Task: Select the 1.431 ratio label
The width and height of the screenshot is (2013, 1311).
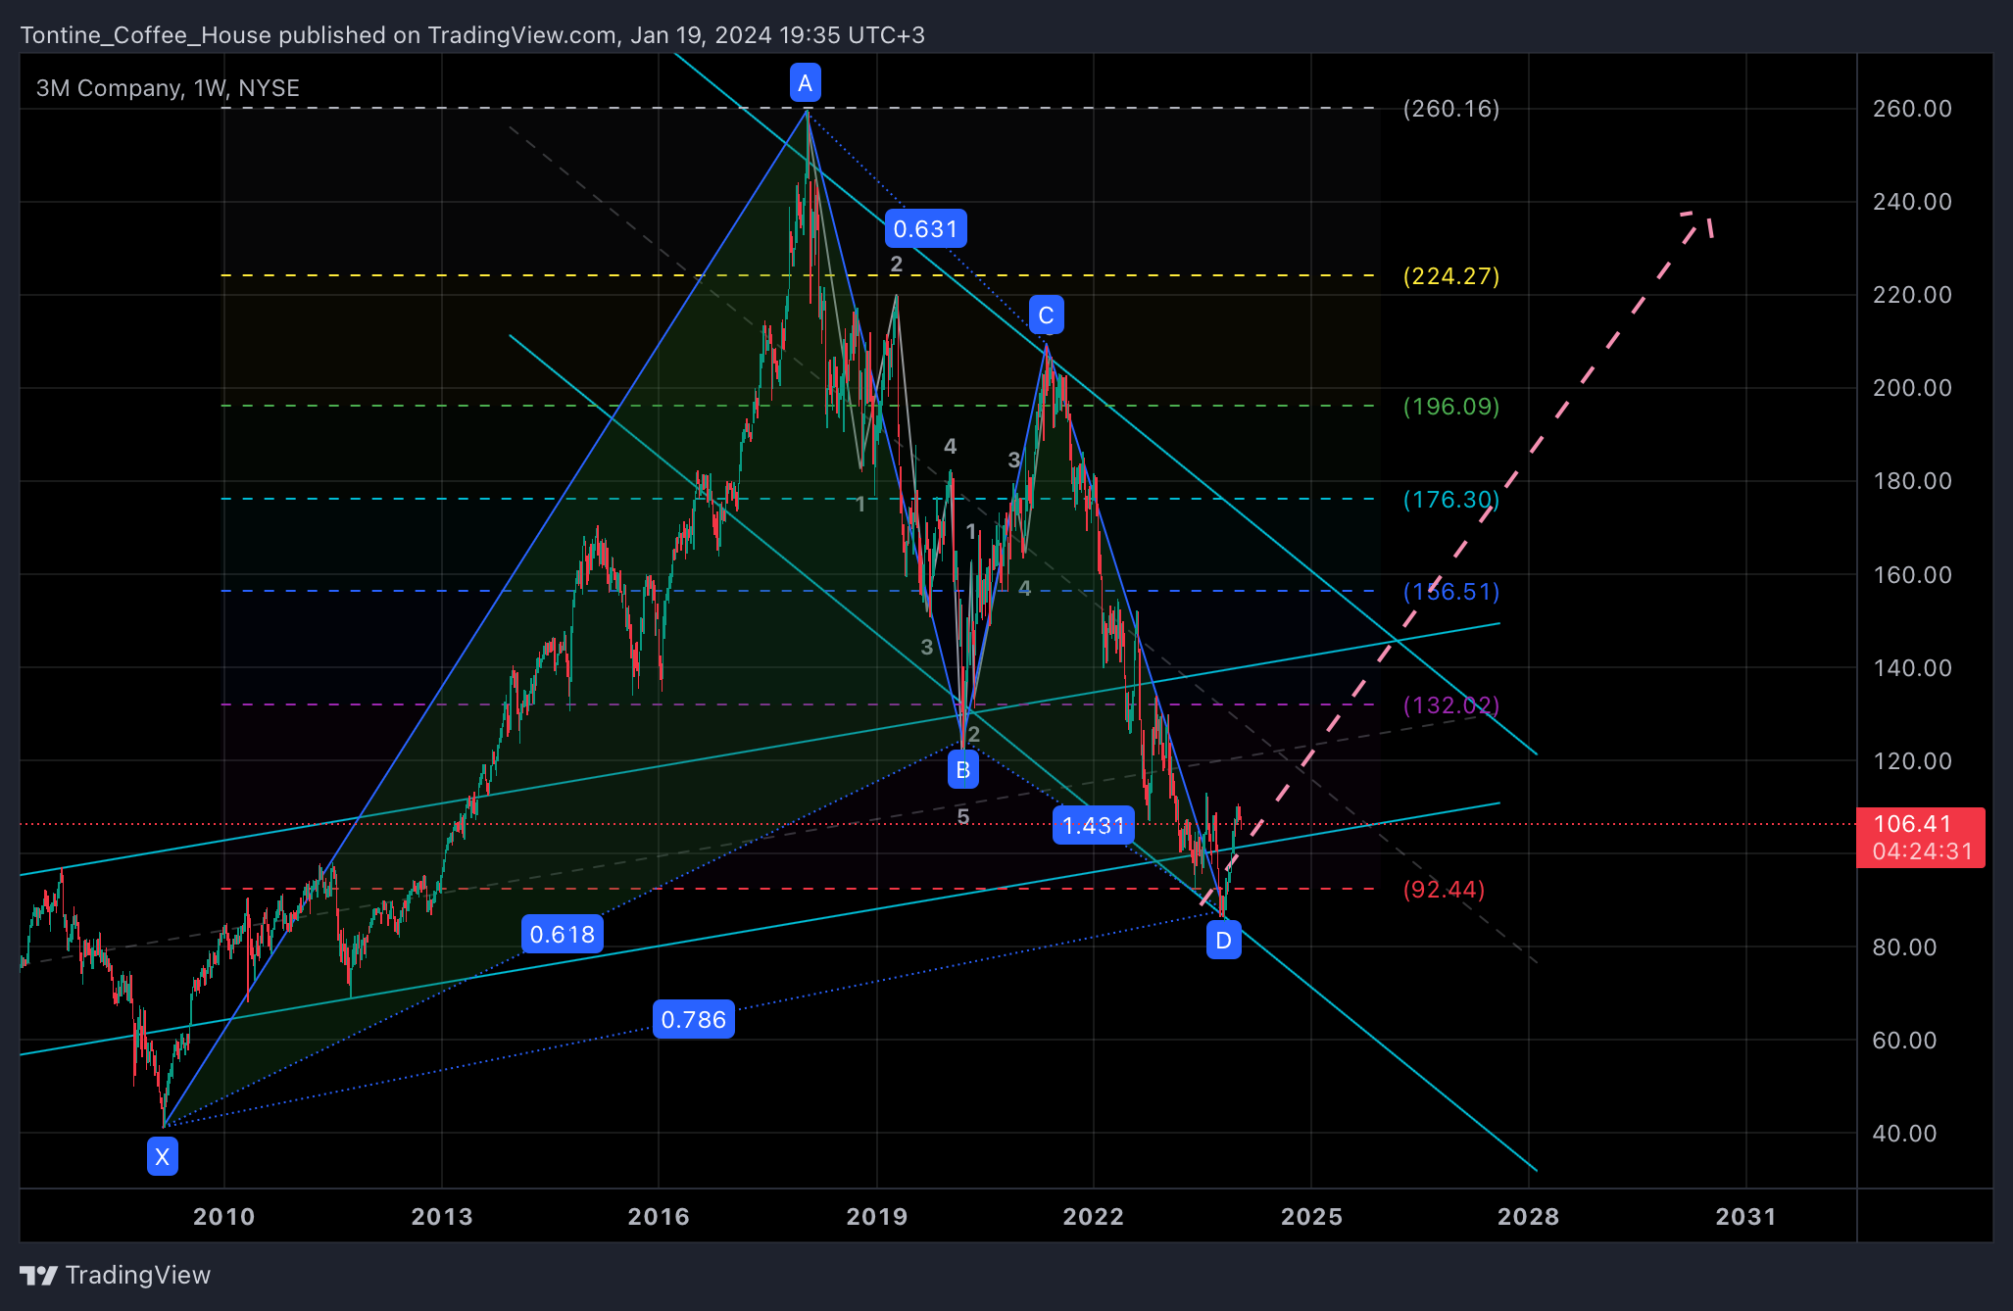Action: [x=1094, y=825]
